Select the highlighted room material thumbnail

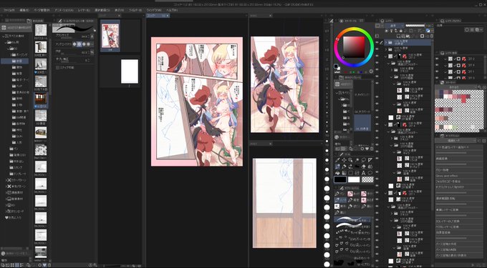41,99
